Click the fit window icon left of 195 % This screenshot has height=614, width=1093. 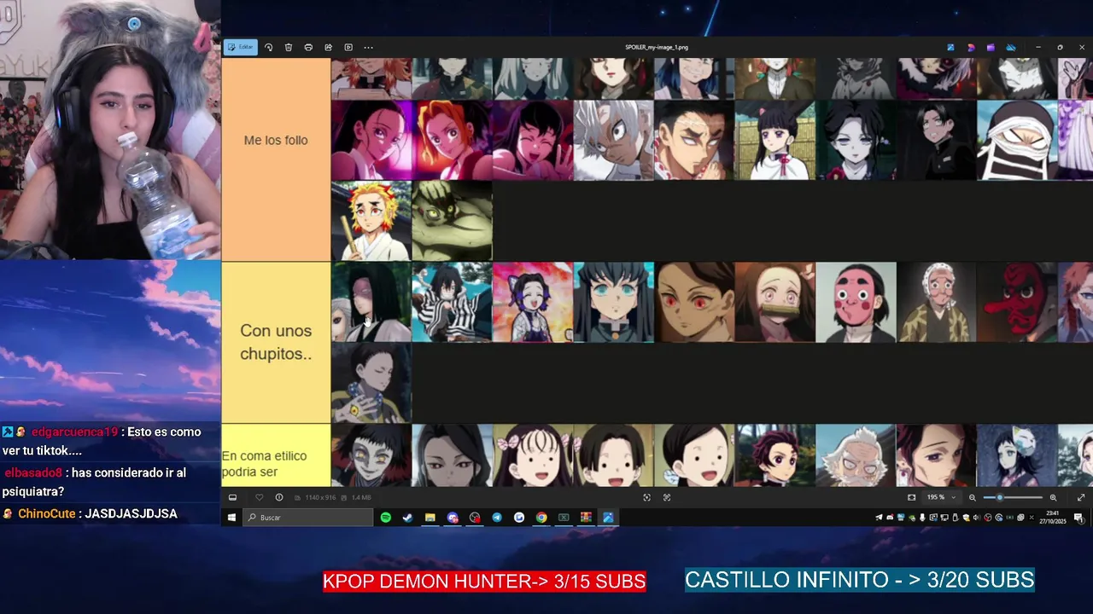pos(911,497)
